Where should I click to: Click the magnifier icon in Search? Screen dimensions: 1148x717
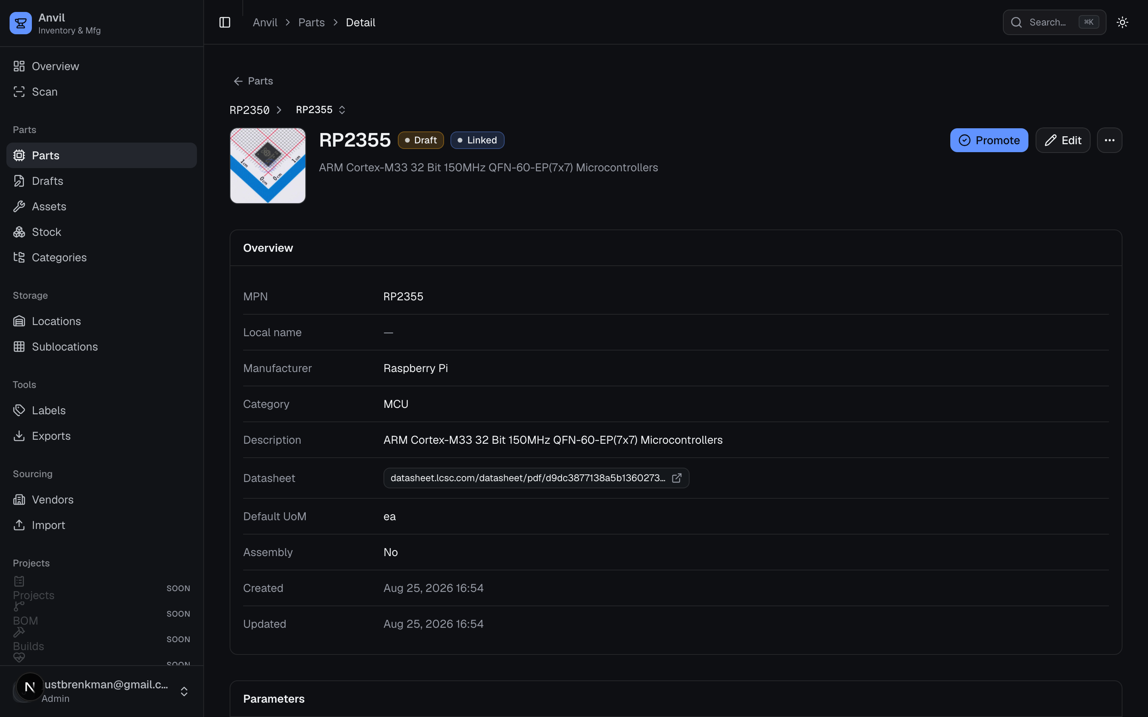[x=1016, y=22]
